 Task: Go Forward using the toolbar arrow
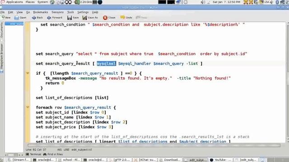[49, 18]
